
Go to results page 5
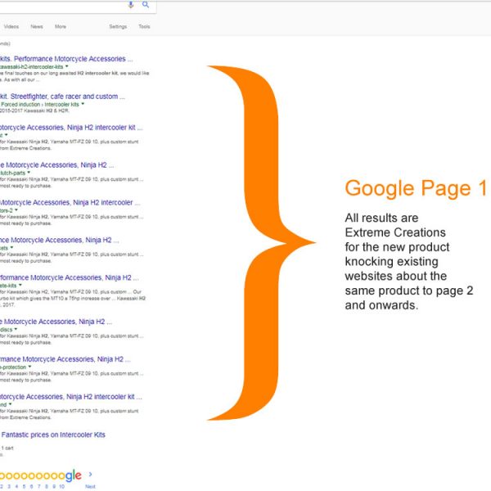coord(25,486)
